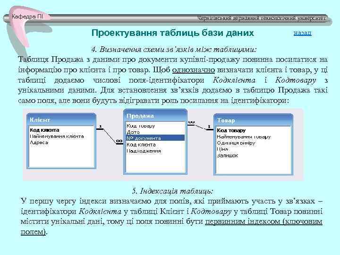Select highlighted '№ документа' field
The width and height of the screenshot is (340, 255).
tap(155, 138)
